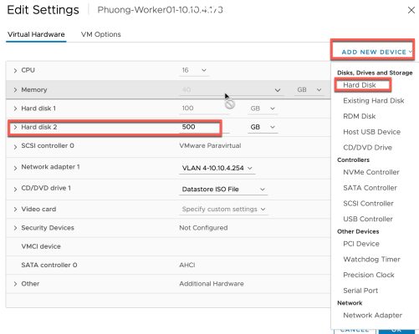Expand Hard disk 2 details
Image resolution: width=419 pixels, height=334 pixels.
coord(15,127)
